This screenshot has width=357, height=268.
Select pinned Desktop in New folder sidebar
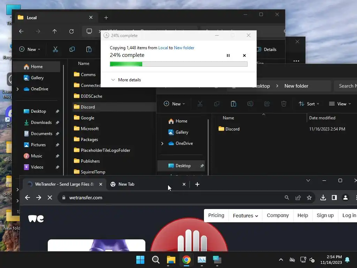181,166
